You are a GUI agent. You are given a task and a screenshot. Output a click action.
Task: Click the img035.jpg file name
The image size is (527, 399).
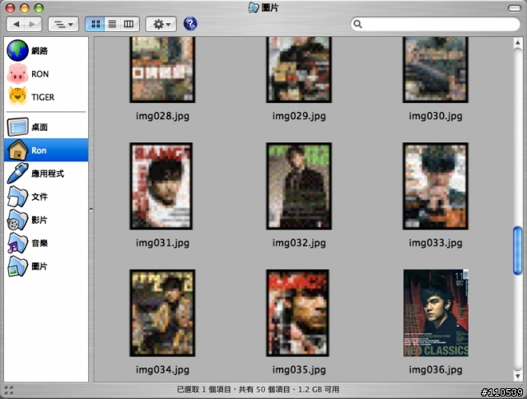[x=299, y=369]
